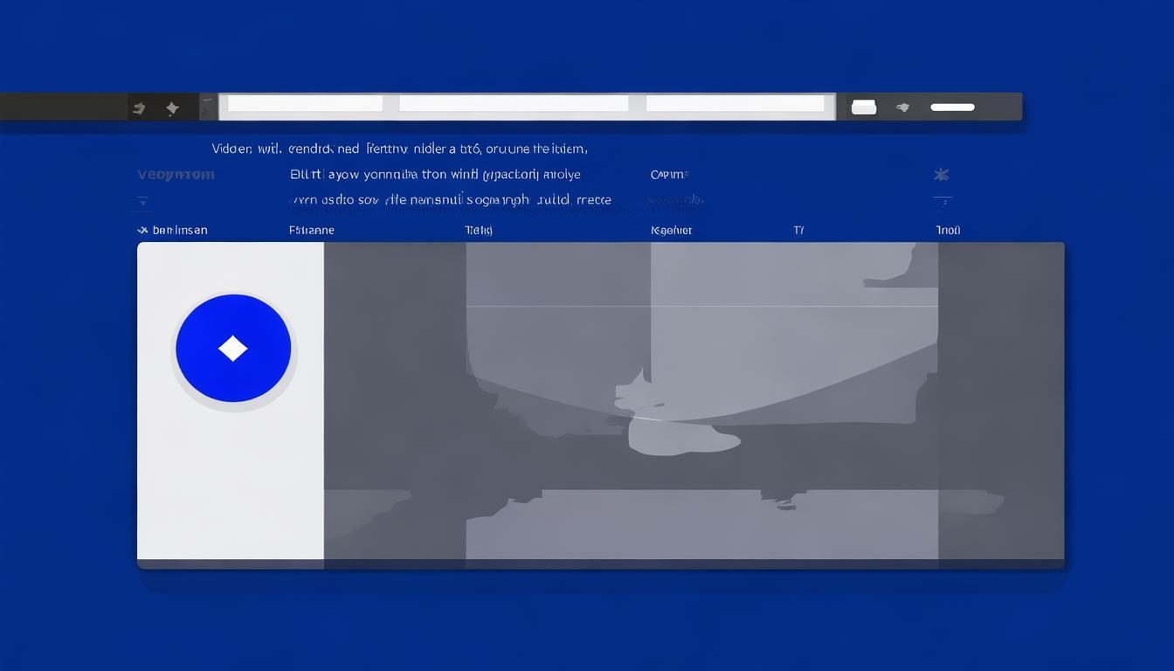Click the sparkle star icon in the toolbar
This screenshot has height=671, width=1174.
tap(172, 108)
